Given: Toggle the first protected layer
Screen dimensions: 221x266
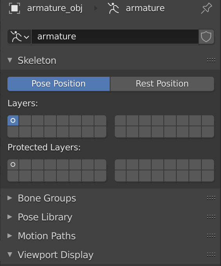Looking at the screenshot, I should point(13,164).
